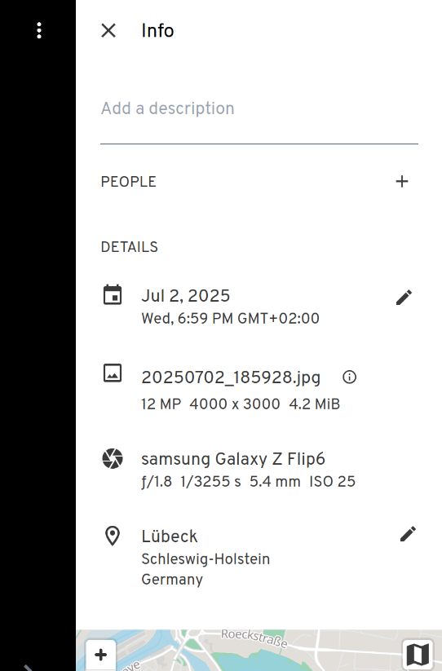Image resolution: width=442 pixels, height=671 pixels.
Task: Select the filename 20250702_185928.jpg
Action: click(231, 377)
